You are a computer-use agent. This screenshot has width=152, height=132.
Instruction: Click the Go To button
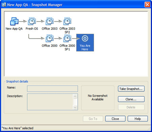[x=93, y=119]
